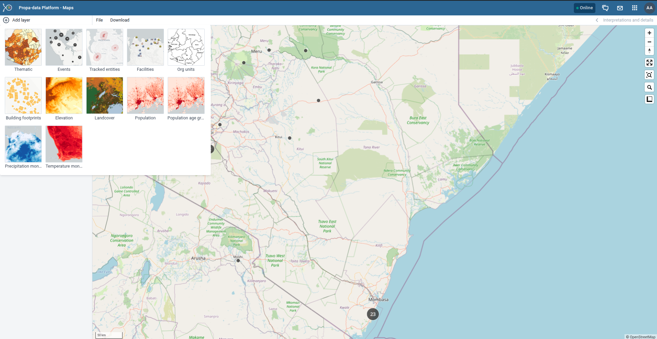Open the File menu

tap(99, 20)
